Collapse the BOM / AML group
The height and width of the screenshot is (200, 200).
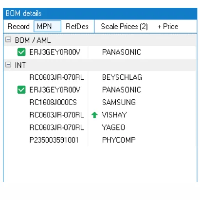coord(8,39)
